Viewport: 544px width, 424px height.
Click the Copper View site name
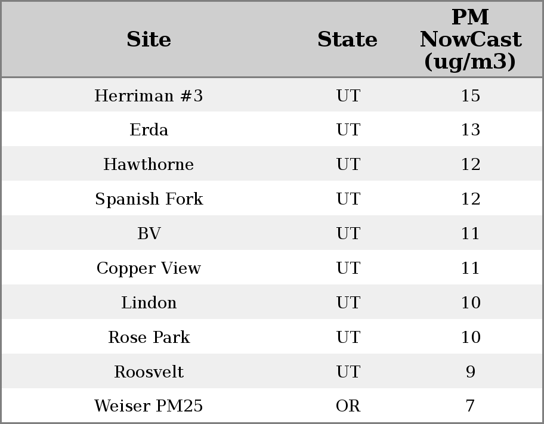point(149,268)
